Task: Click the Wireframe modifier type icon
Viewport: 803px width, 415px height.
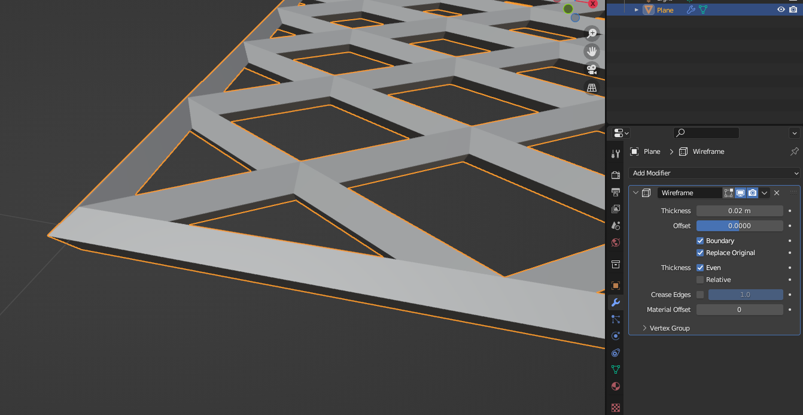Action: click(x=646, y=193)
